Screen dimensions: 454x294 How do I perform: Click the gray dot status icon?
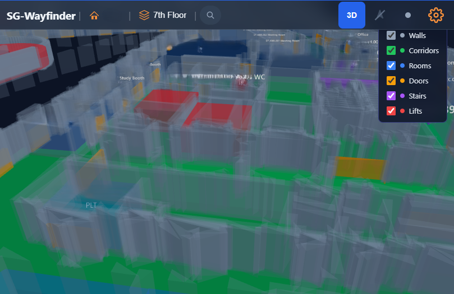click(407, 15)
